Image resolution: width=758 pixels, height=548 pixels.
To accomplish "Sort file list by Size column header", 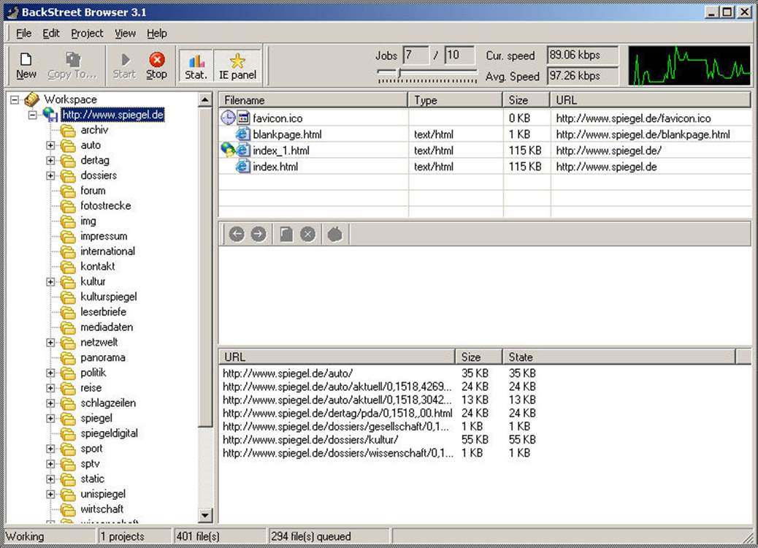I will pyautogui.click(x=527, y=100).
